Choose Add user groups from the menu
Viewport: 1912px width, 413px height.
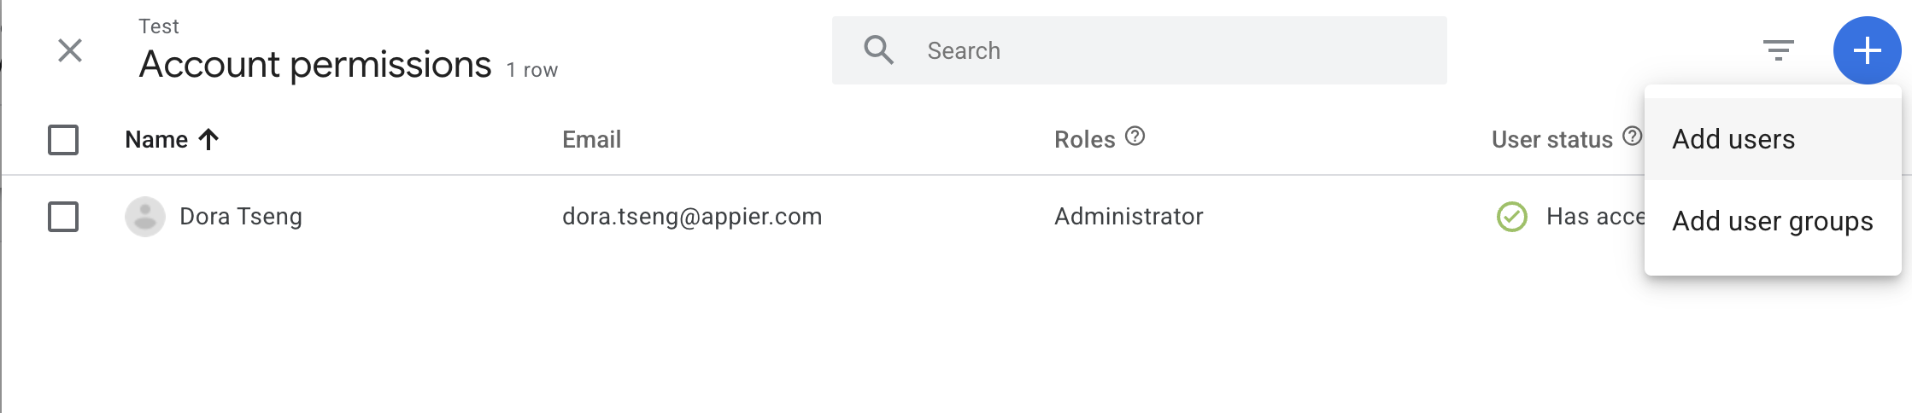click(x=1772, y=221)
